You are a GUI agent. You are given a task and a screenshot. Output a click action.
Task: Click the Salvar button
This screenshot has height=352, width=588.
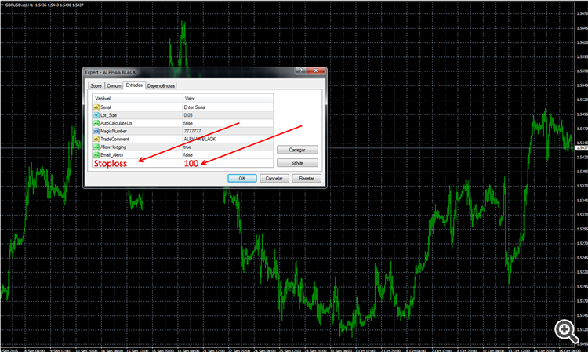tap(297, 163)
